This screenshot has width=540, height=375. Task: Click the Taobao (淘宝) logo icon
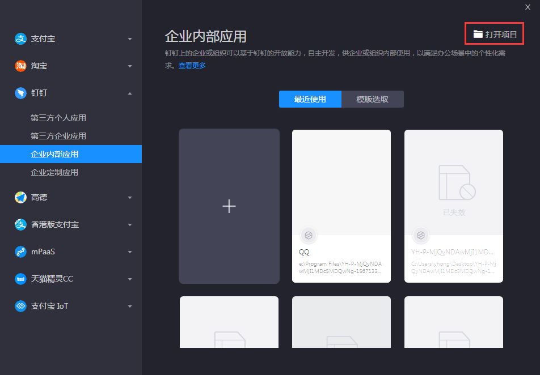pos(21,66)
